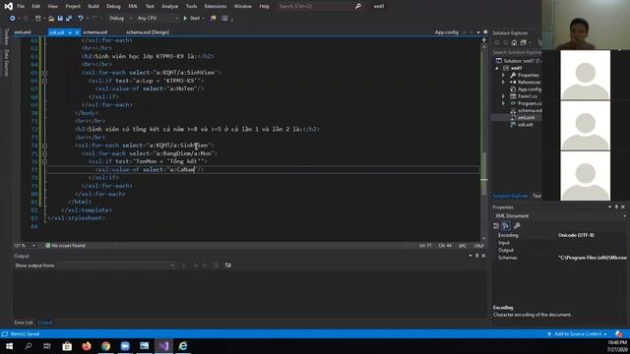The width and height of the screenshot is (630, 354).
Task: Open Internet Explorer from taskbar
Action: point(183,346)
